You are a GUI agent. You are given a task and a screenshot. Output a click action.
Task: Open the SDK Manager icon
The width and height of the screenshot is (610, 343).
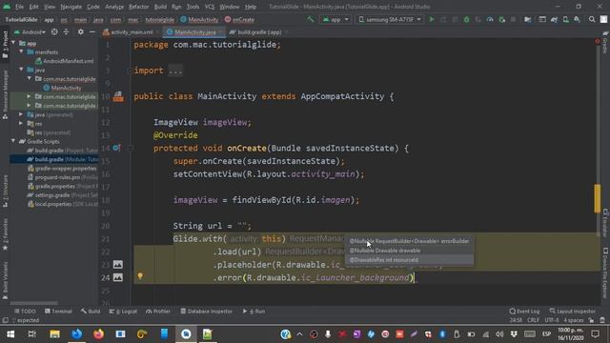tap(577, 19)
